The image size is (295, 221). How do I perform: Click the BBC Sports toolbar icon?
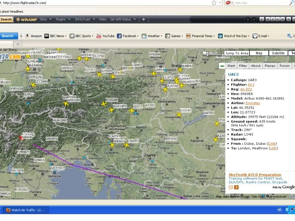[x=72, y=36]
